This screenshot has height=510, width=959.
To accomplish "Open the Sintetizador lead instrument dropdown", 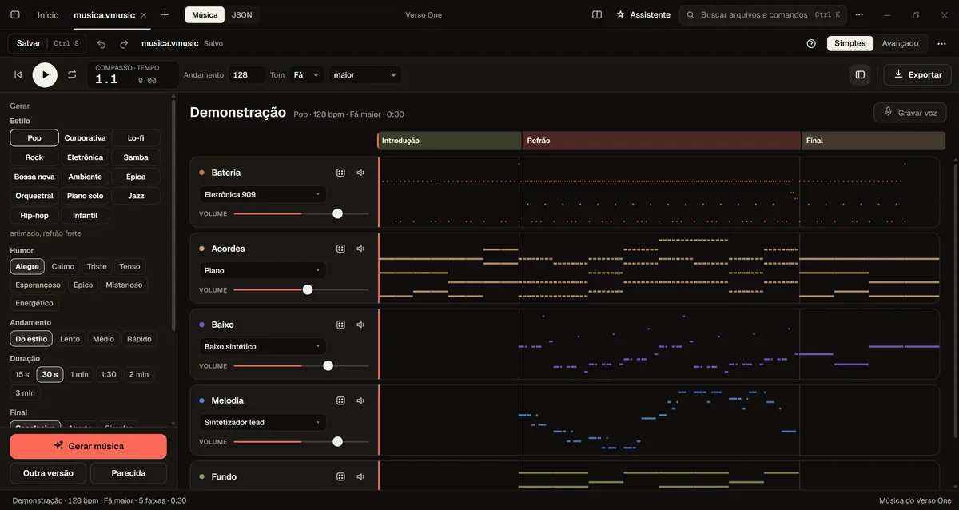I will 262,422.
